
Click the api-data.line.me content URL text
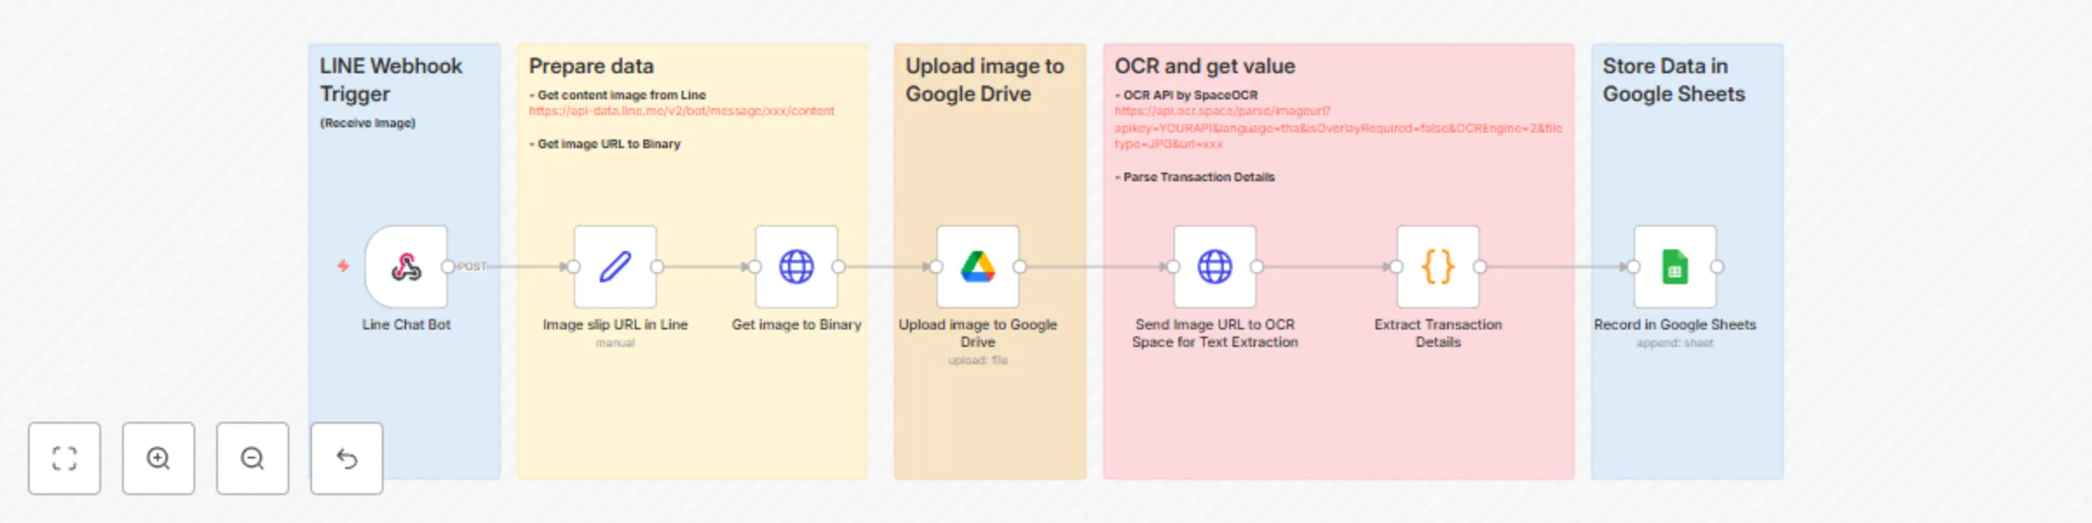click(x=682, y=111)
